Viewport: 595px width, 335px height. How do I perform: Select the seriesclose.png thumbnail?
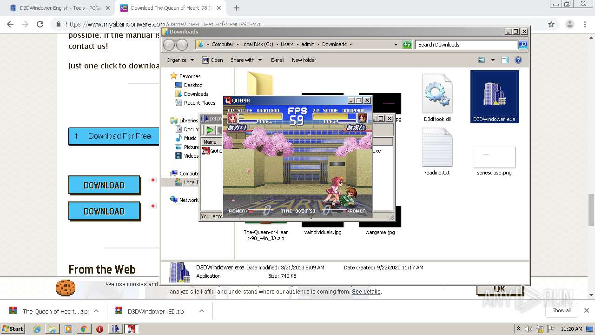pyautogui.click(x=494, y=157)
